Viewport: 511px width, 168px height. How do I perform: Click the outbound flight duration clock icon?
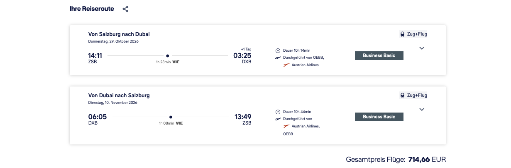pyautogui.click(x=278, y=50)
